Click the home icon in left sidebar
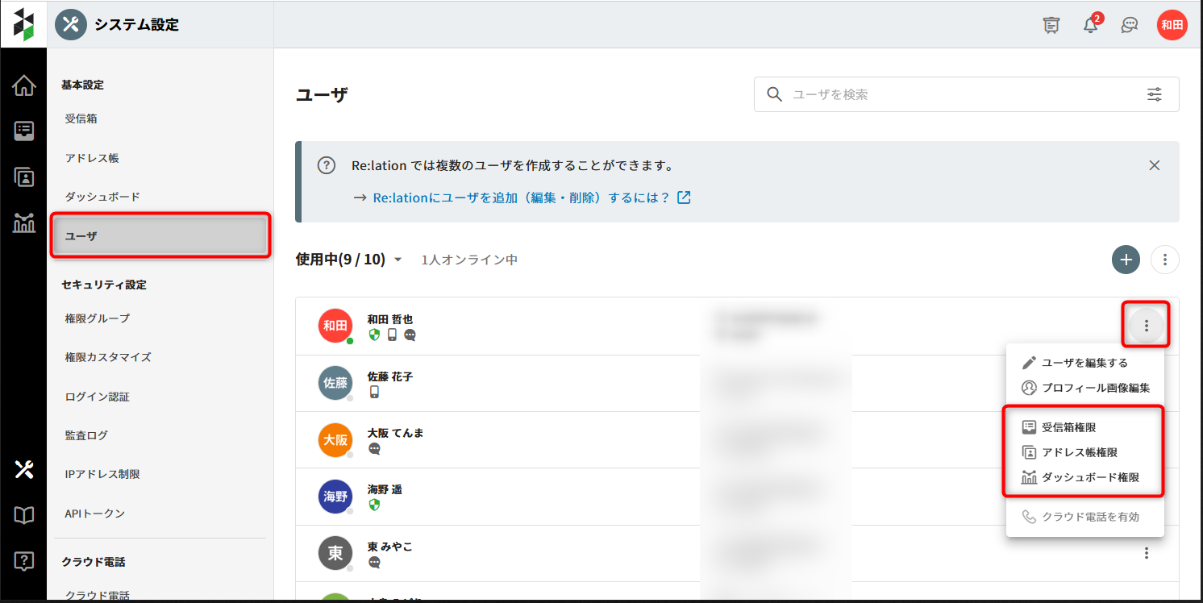The width and height of the screenshot is (1203, 603). [24, 85]
